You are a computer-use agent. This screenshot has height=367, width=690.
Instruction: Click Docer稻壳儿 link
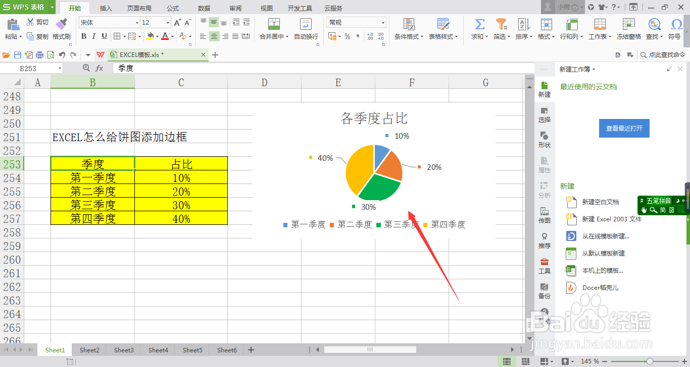coord(600,288)
